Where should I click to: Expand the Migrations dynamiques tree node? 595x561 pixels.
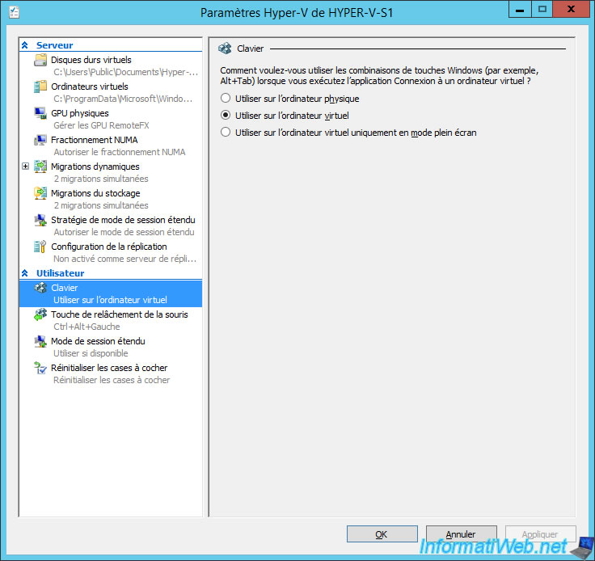25,167
